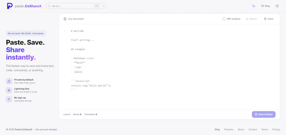Viewport: 286px width, 135px height.
Task: Open the footer Features link
Action: (x=228, y=130)
